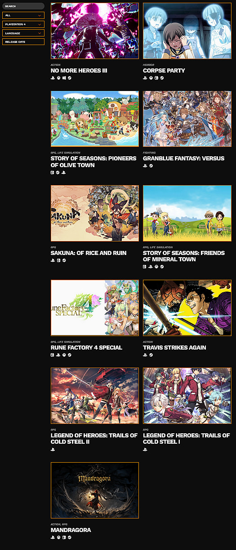Click into the SEARCH field
Screen dimensions: 236x550
[23, 6]
